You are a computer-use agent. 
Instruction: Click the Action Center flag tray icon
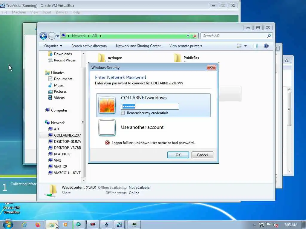(x=269, y=225)
